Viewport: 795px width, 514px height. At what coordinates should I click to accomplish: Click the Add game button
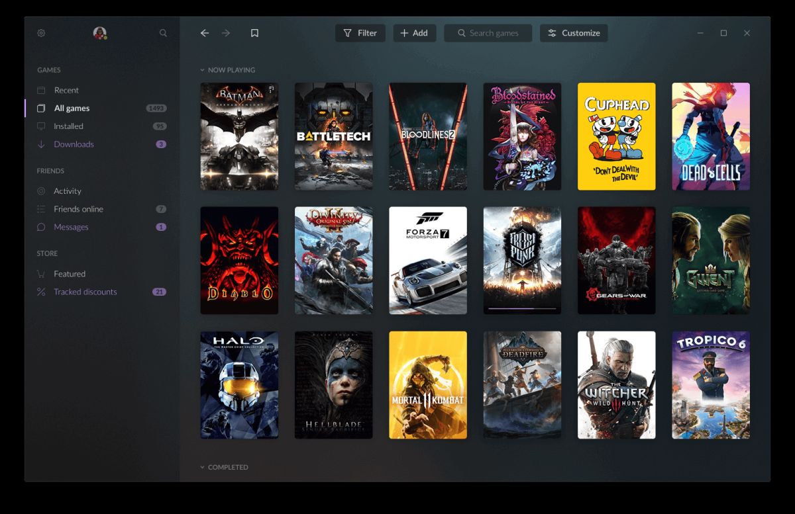(415, 32)
